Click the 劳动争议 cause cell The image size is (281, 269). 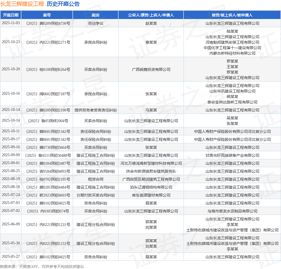pos(95,24)
